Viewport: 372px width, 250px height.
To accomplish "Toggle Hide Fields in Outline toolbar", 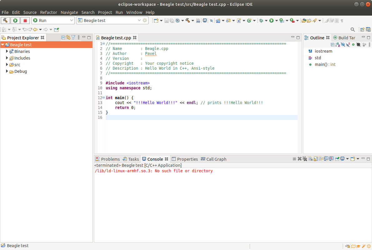I will tap(343, 45).
